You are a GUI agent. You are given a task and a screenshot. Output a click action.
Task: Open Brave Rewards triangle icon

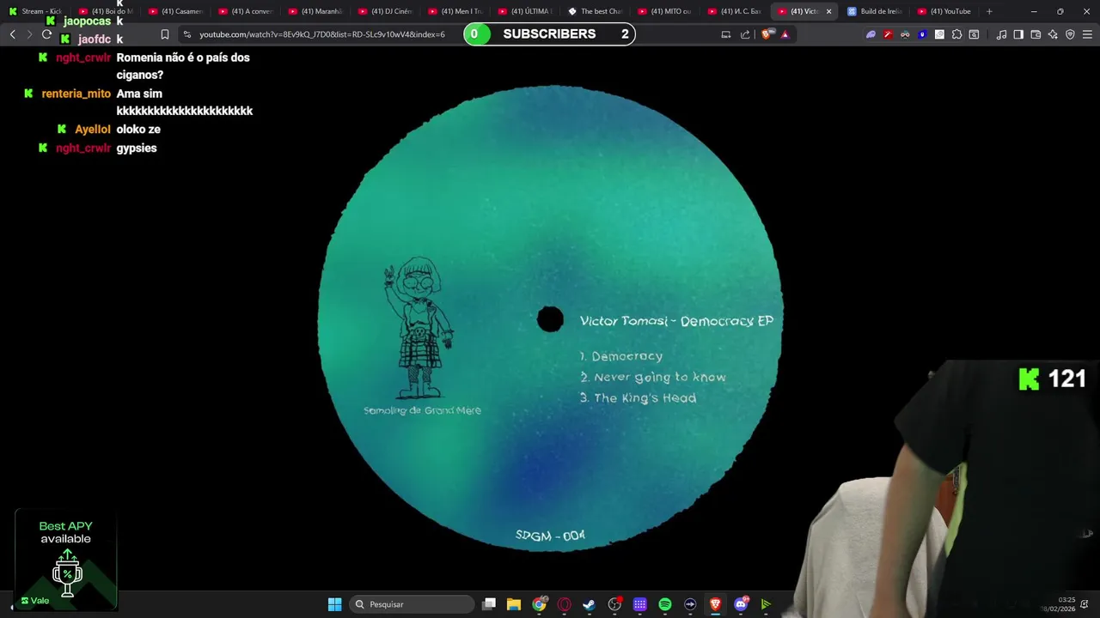coord(785,34)
